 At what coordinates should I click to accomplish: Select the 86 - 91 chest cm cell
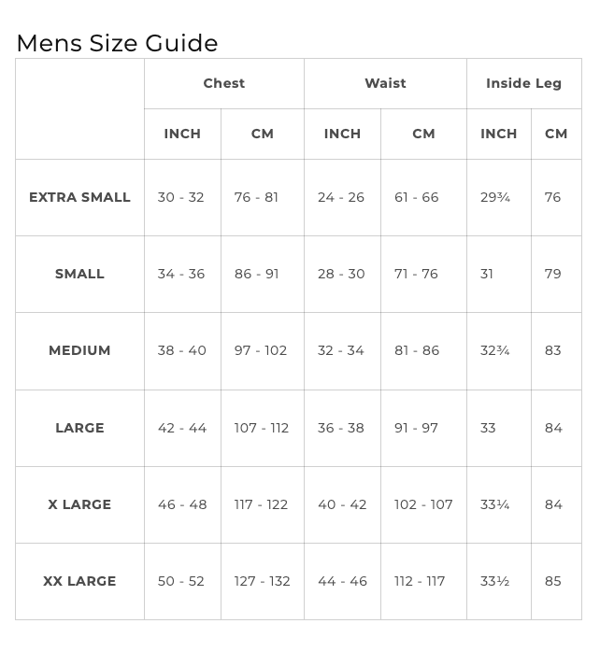256,274
